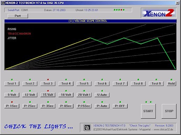Start the test with START

[148, 111]
